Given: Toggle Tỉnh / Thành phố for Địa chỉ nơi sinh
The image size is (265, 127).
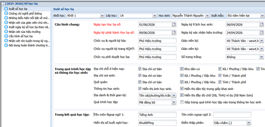Looking at the screenshot, I should pos(220,75).
